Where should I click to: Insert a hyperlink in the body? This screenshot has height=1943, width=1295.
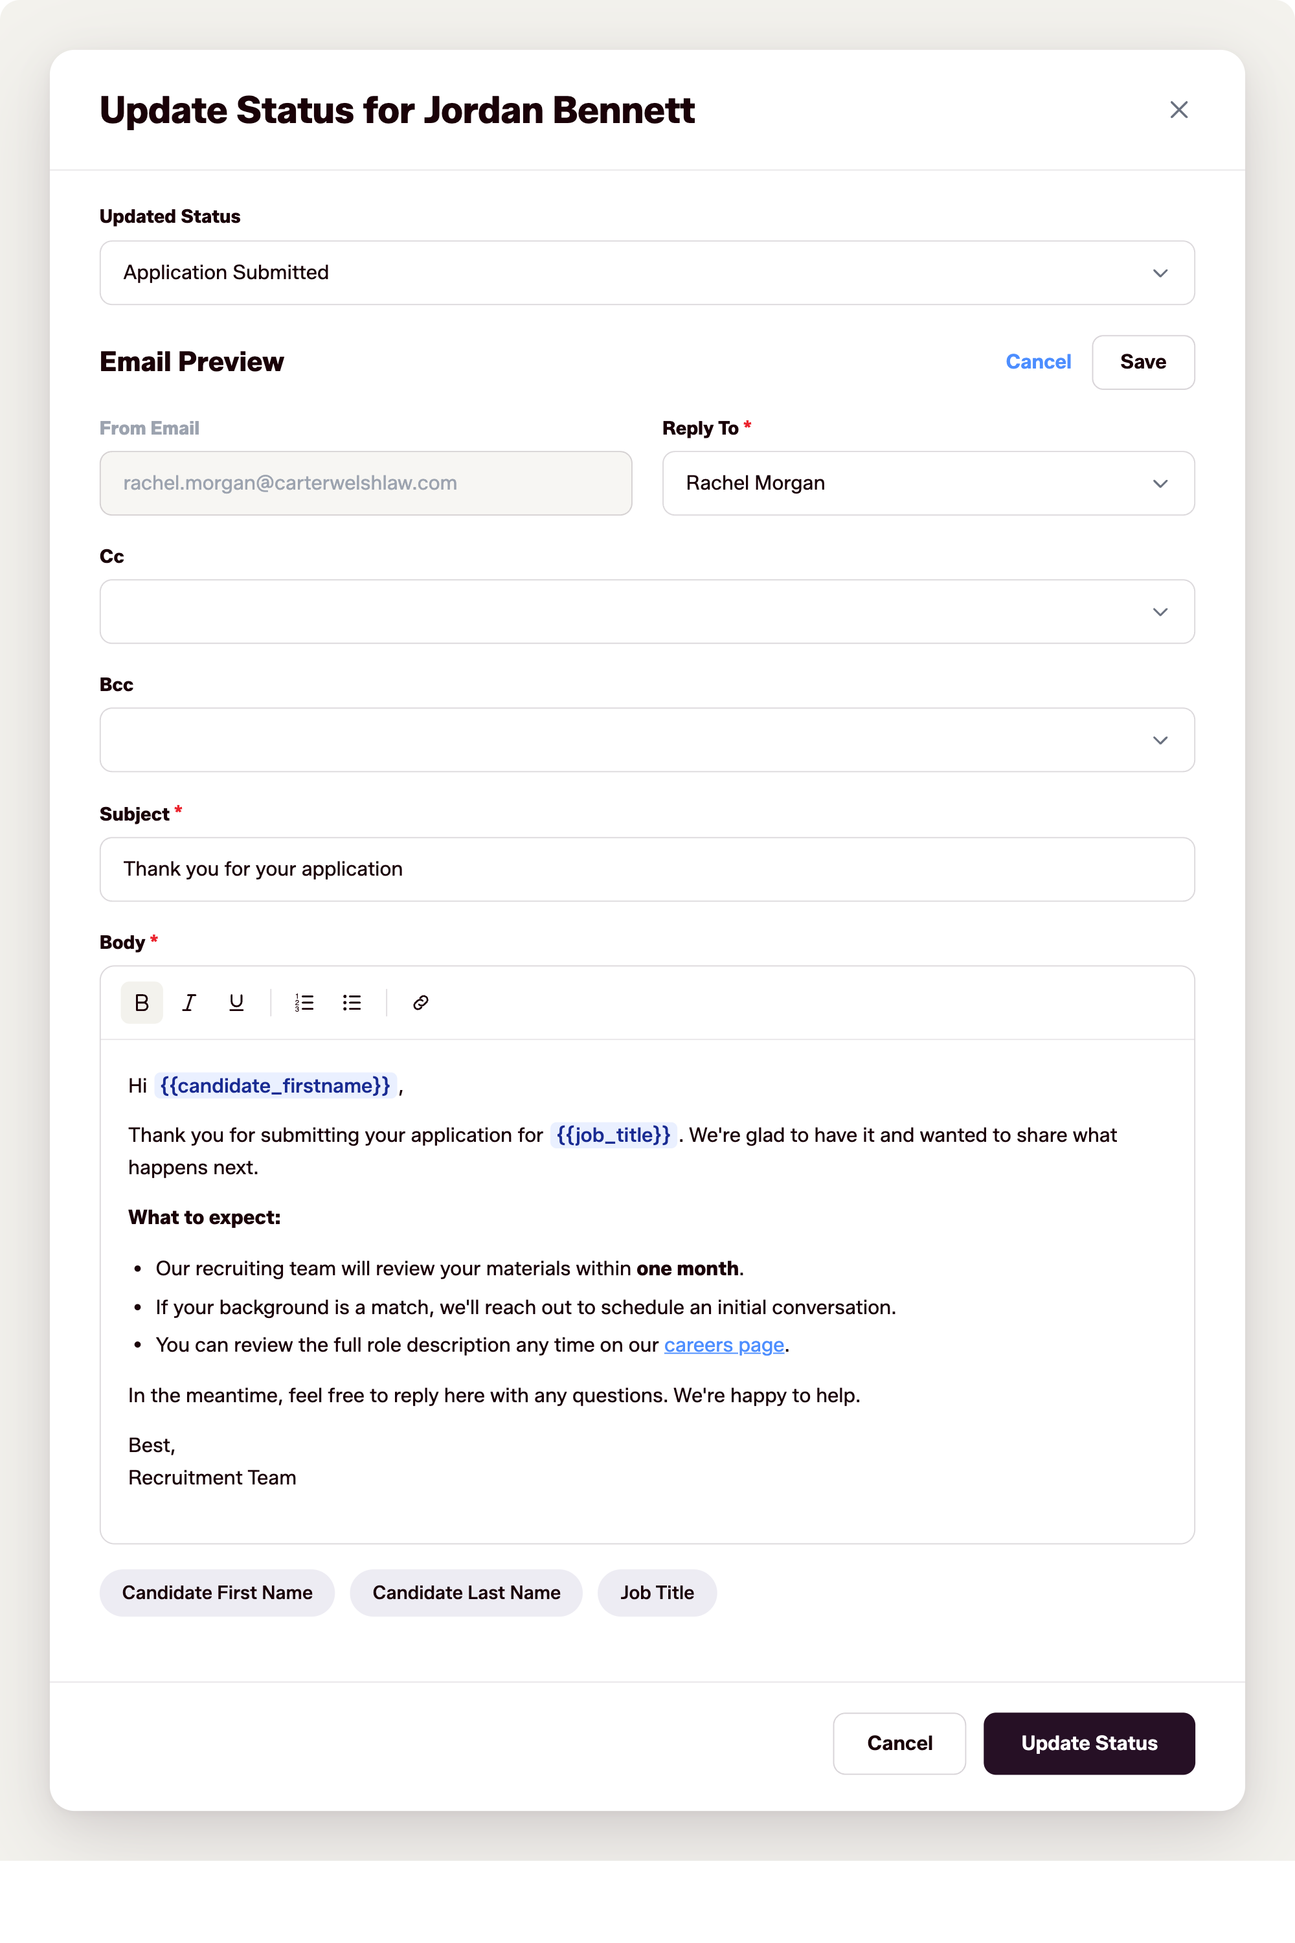click(x=420, y=1002)
